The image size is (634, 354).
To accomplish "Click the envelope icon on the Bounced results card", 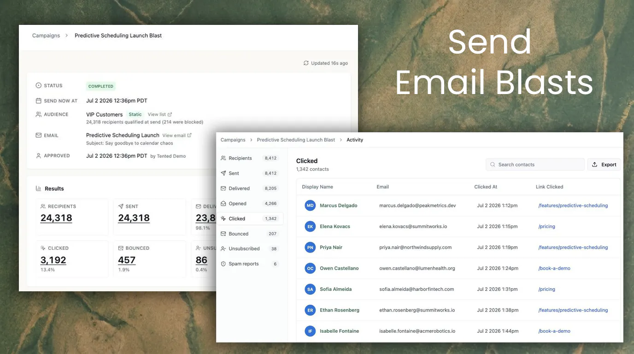I will click(x=121, y=248).
